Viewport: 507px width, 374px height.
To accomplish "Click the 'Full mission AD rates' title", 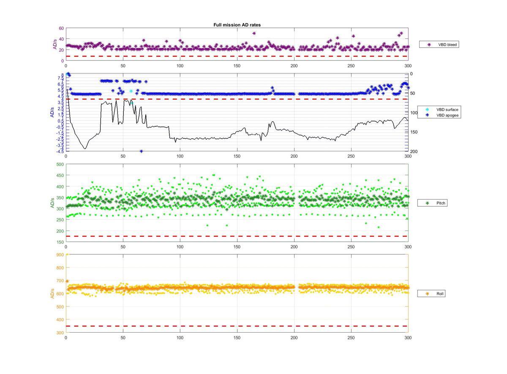I will click(x=237, y=25).
